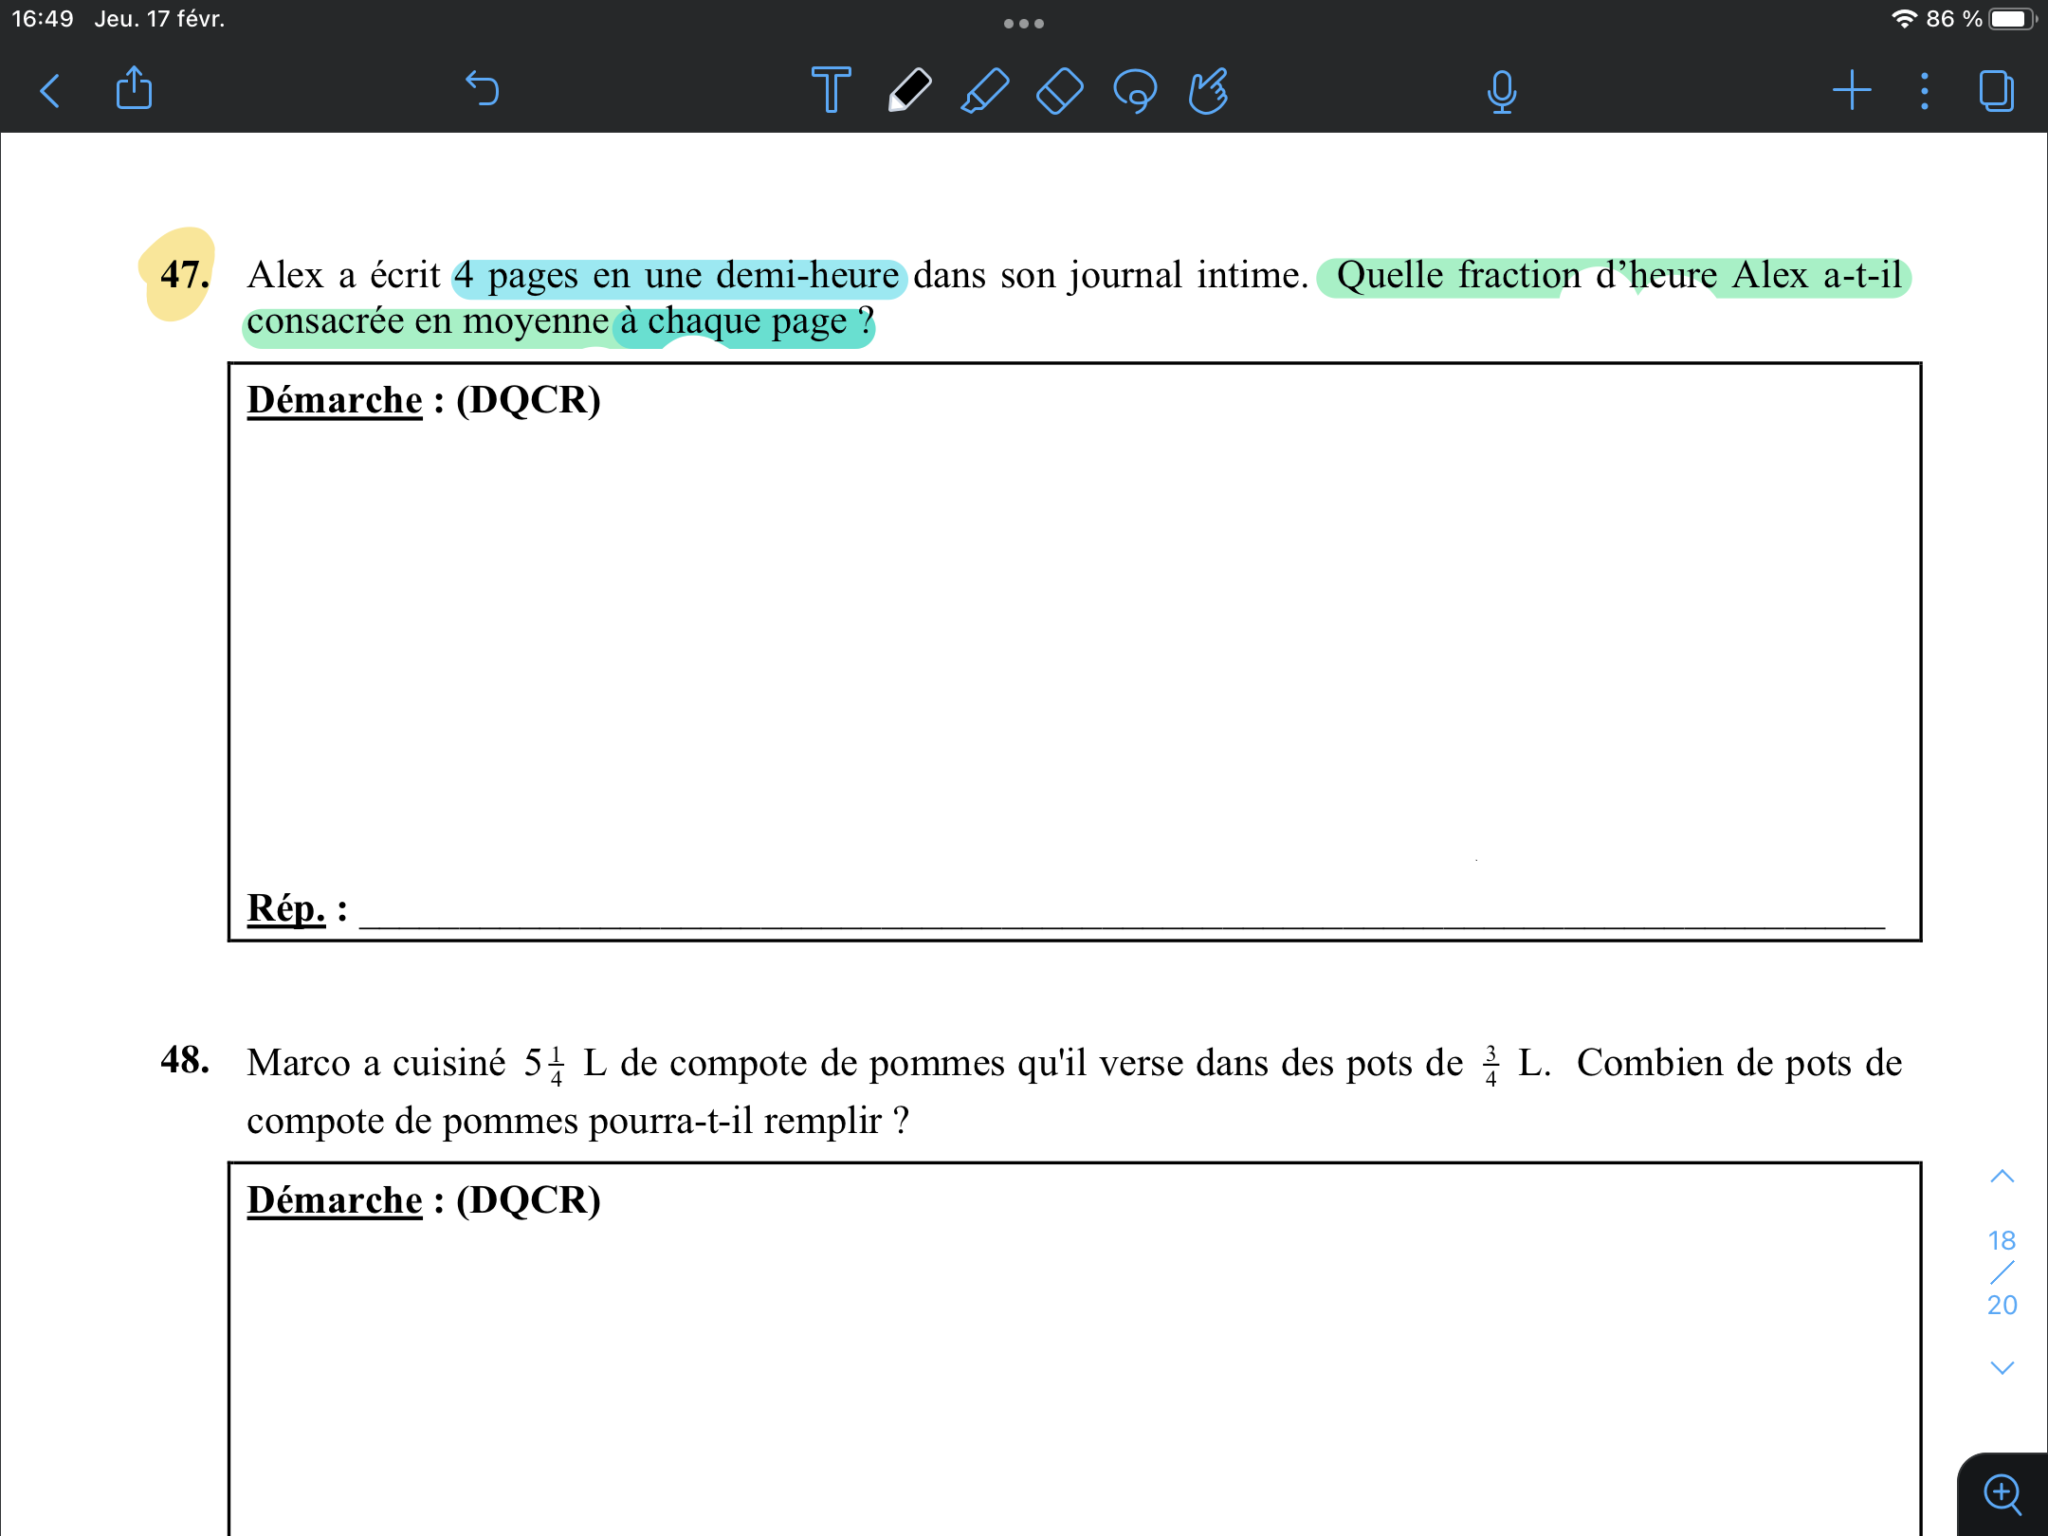Select the Text tool
The height and width of the screenshot is (1536, 2048).
(x=831, y=90)
